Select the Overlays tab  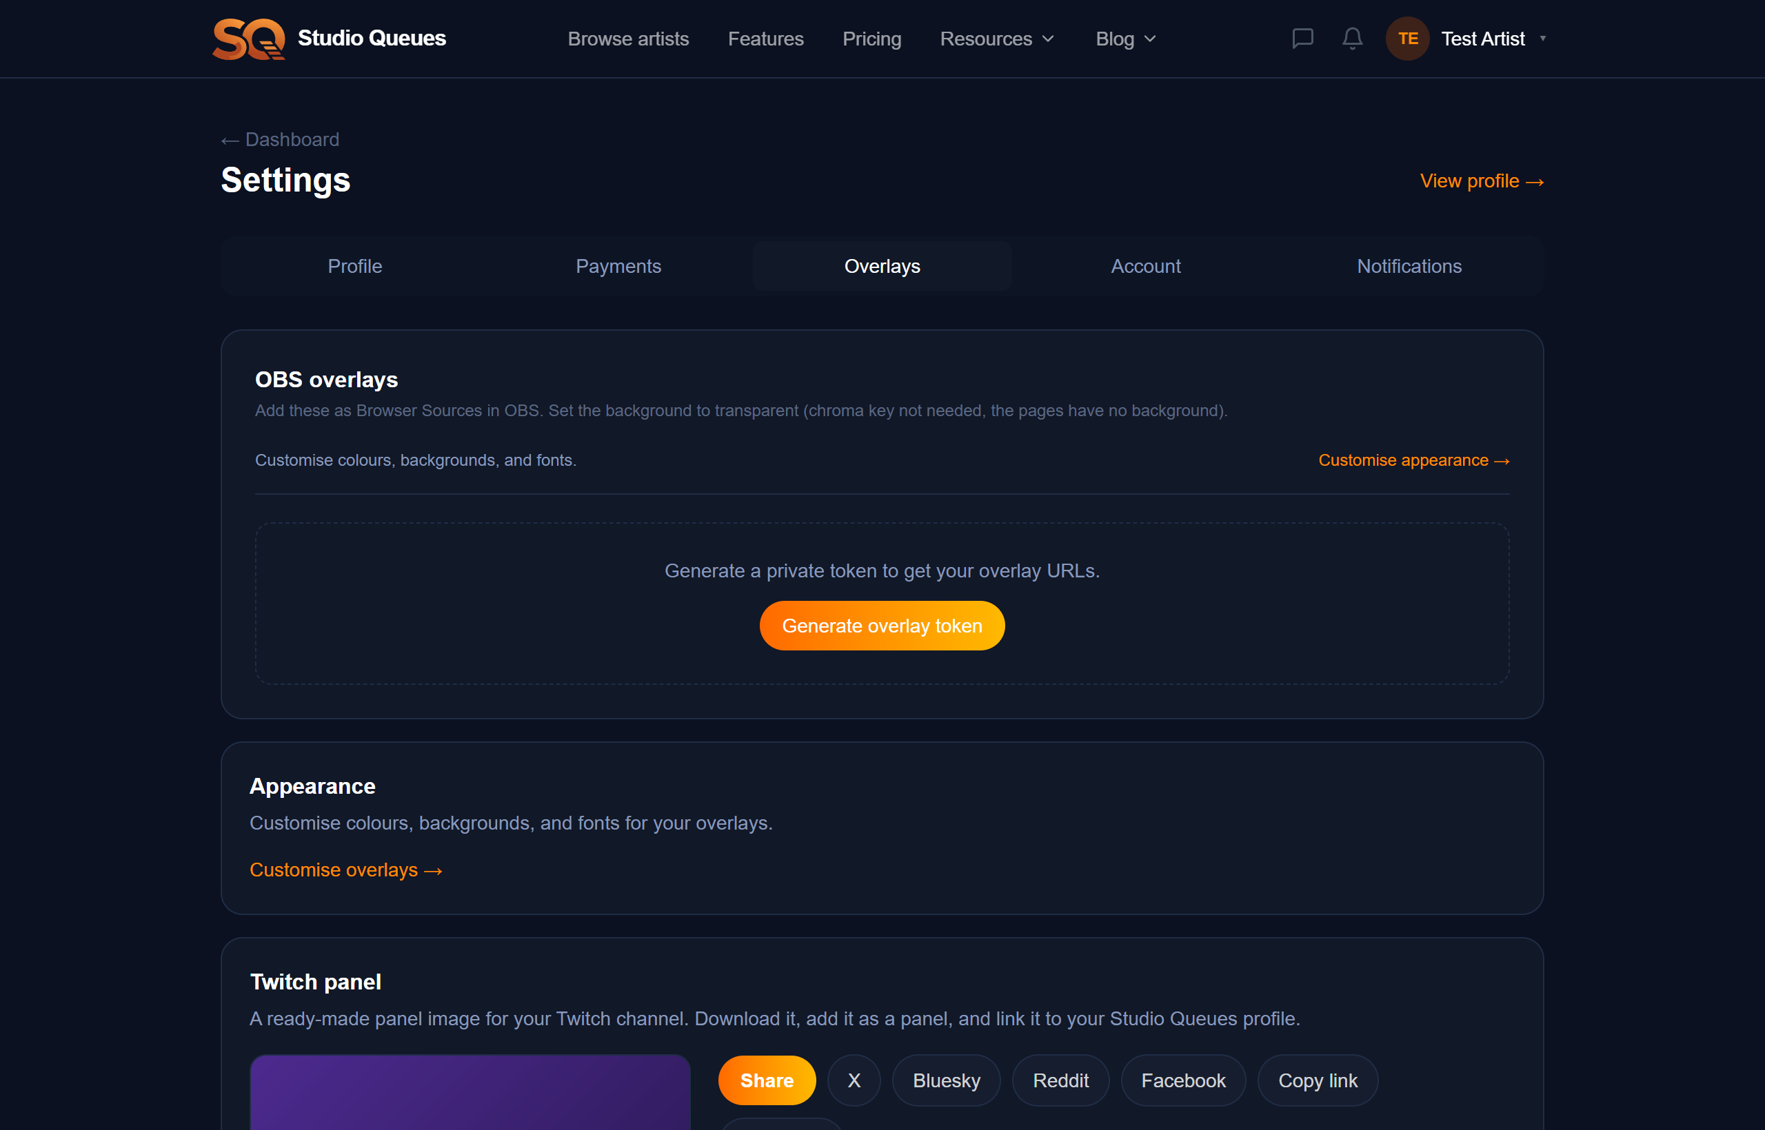pyautogui.click(x=882, y=267)
